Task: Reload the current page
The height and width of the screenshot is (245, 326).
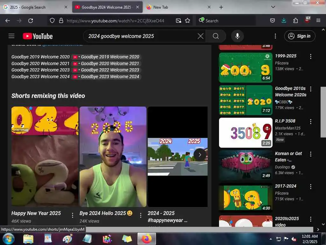Action: 31,21
